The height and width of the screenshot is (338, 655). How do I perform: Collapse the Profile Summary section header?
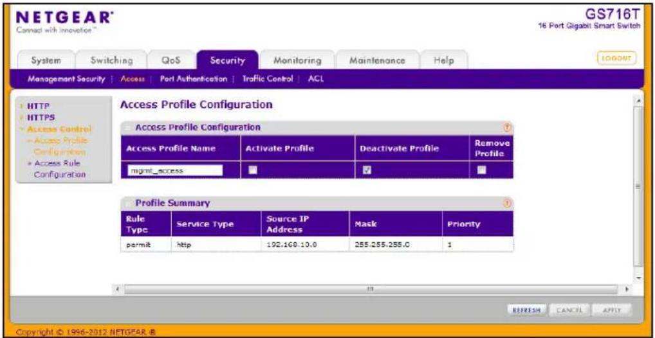(x=128, y=203)
